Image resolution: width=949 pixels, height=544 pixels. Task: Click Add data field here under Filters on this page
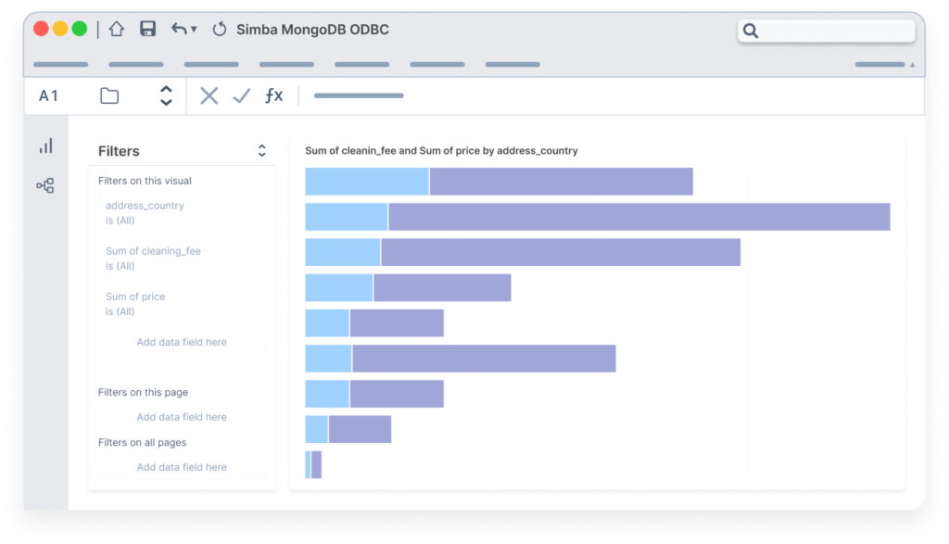[181, 416]
